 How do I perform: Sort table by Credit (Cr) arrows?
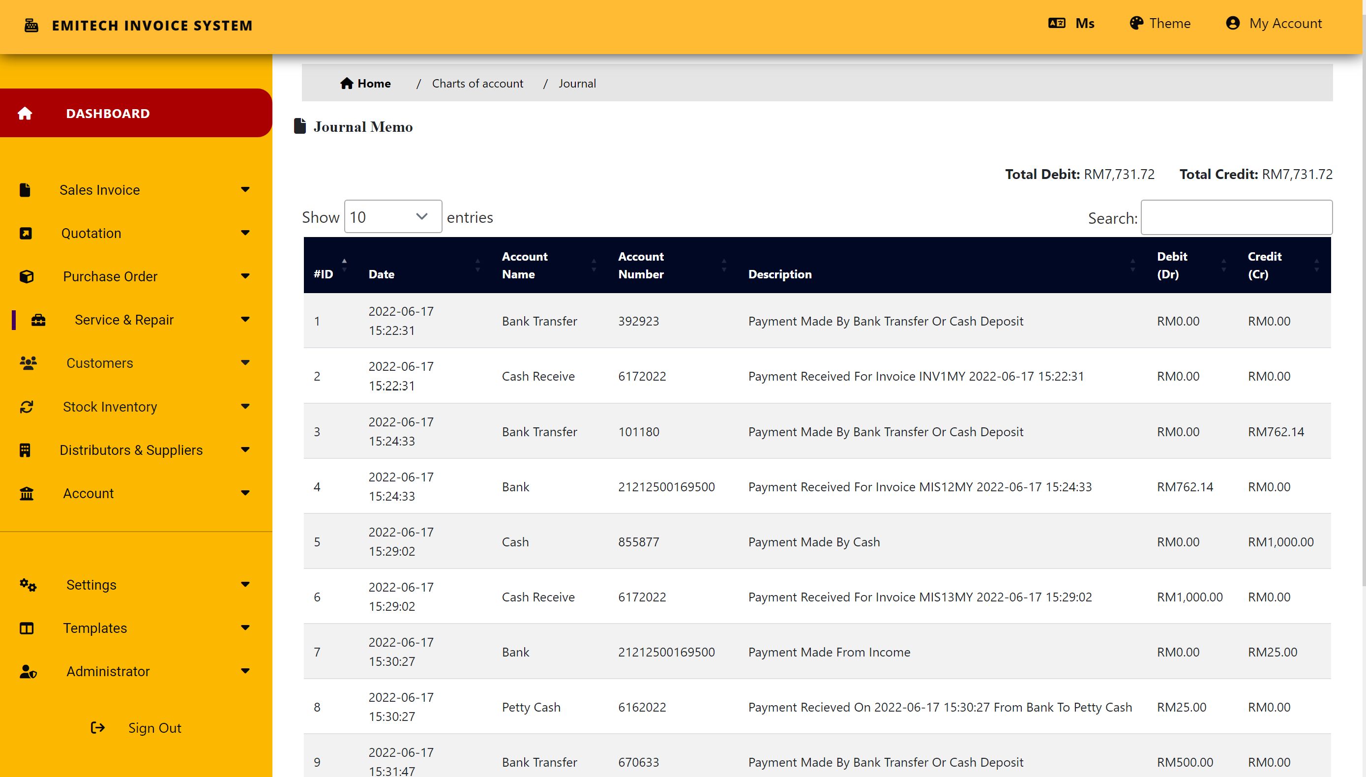point(1316,265)
